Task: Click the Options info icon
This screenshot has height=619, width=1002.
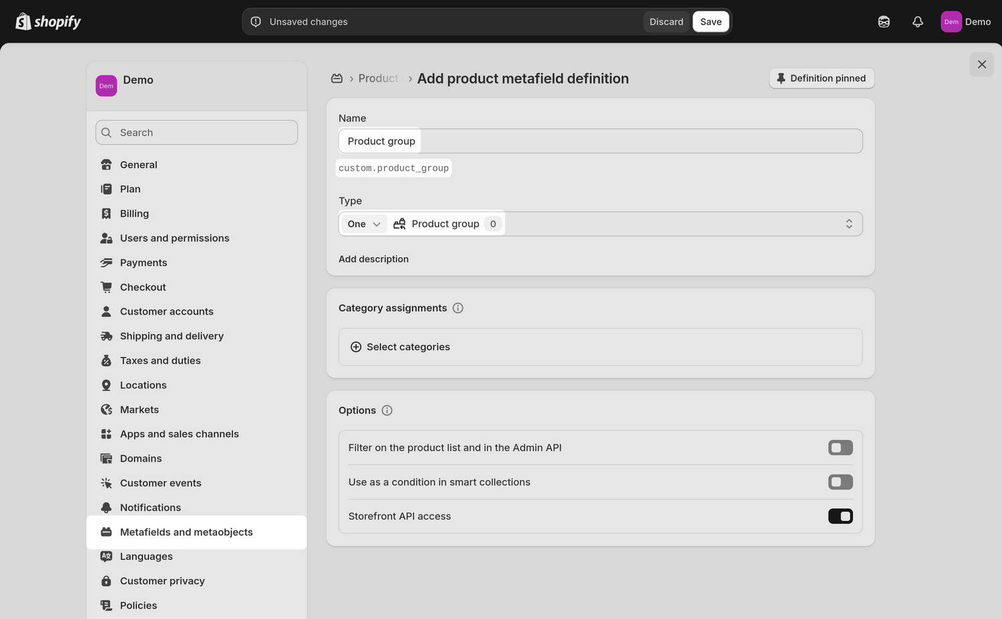Action: pyautogui.click(x=387, y=410)
